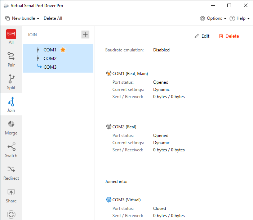
Task: Select the All ports sidebar icon
Action: pos(11,34)
